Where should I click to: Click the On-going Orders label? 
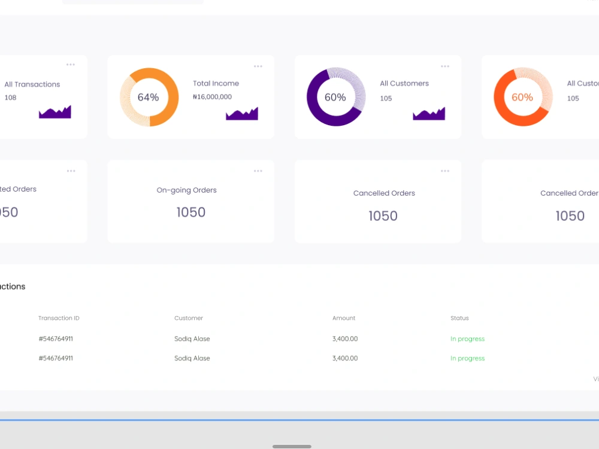[186, 190]
